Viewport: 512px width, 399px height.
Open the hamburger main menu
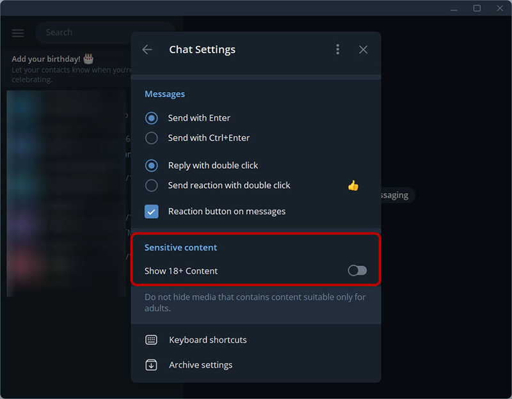pyautogui.click(x=18, y=33)
